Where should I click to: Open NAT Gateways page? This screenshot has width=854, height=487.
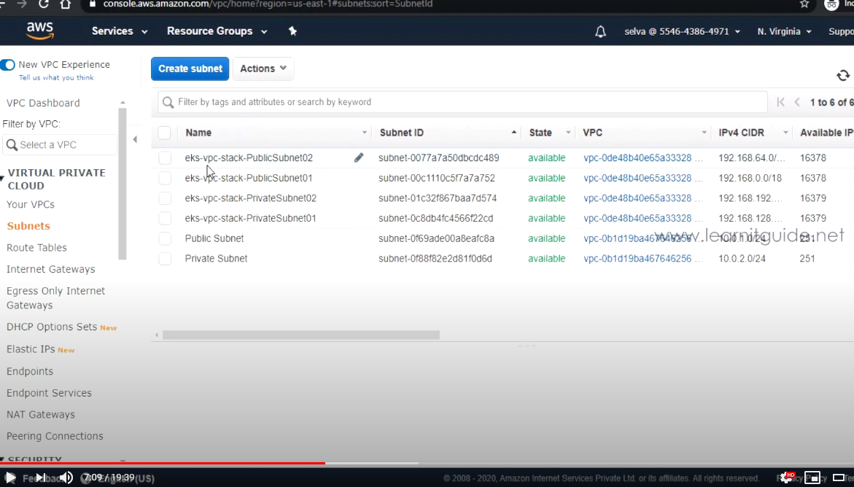point(41,415)
